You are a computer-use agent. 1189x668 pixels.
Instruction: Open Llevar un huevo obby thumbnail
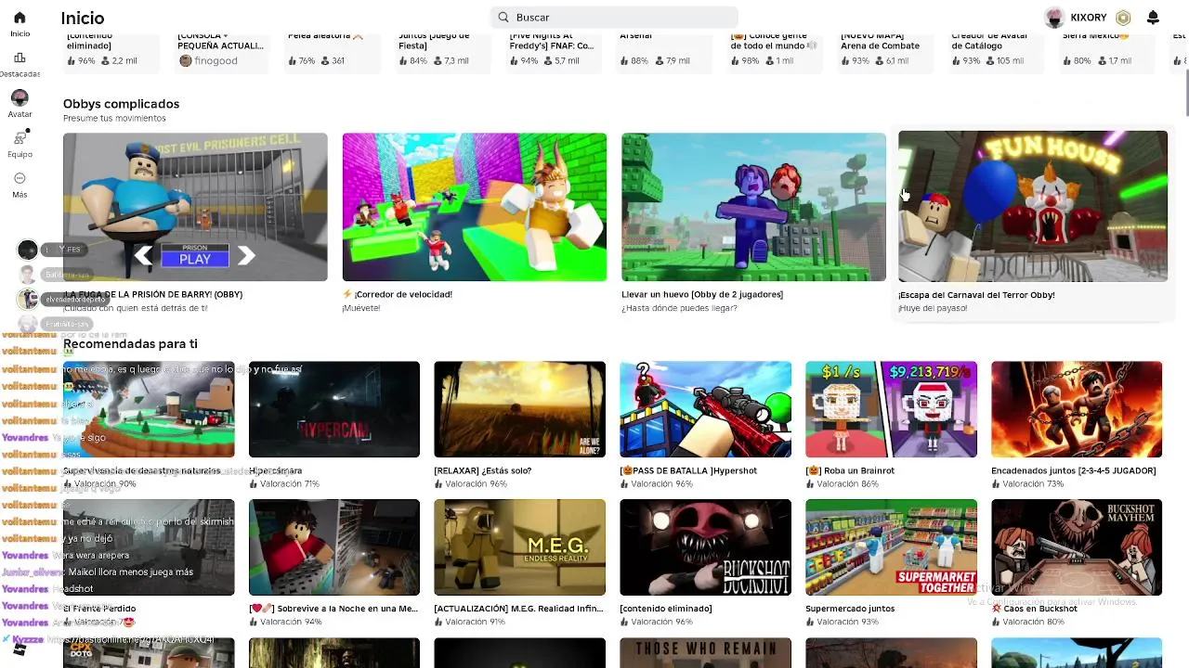tap(753, 207)
